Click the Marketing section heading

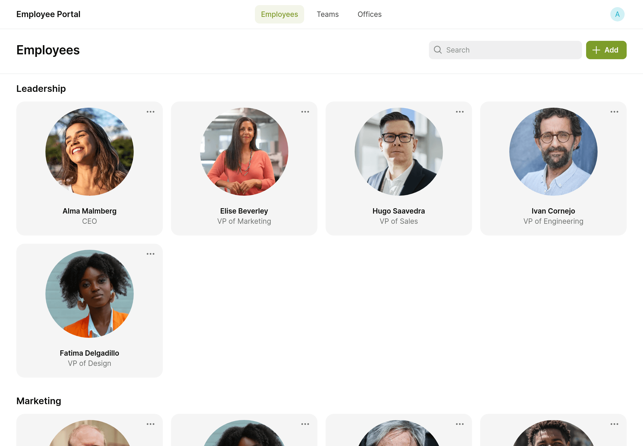click(39, 401)
